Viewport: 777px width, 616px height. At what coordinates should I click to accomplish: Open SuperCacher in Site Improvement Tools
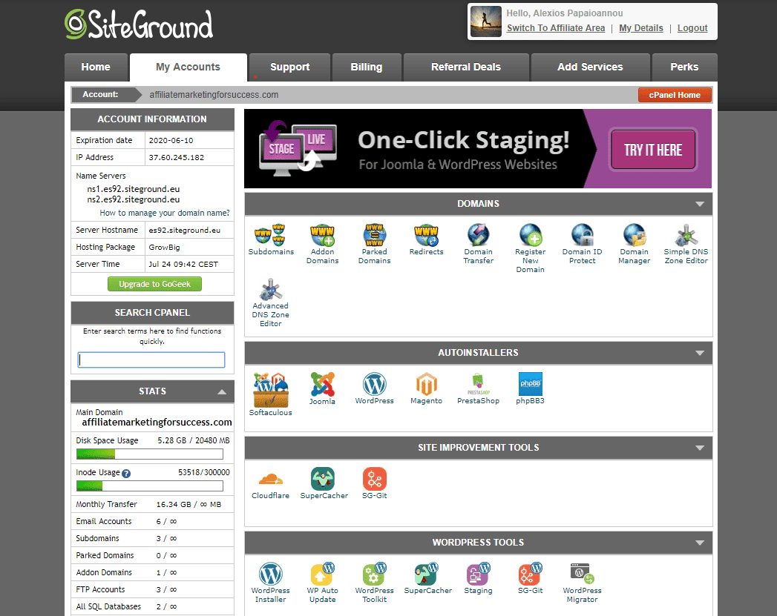(324, 484)
